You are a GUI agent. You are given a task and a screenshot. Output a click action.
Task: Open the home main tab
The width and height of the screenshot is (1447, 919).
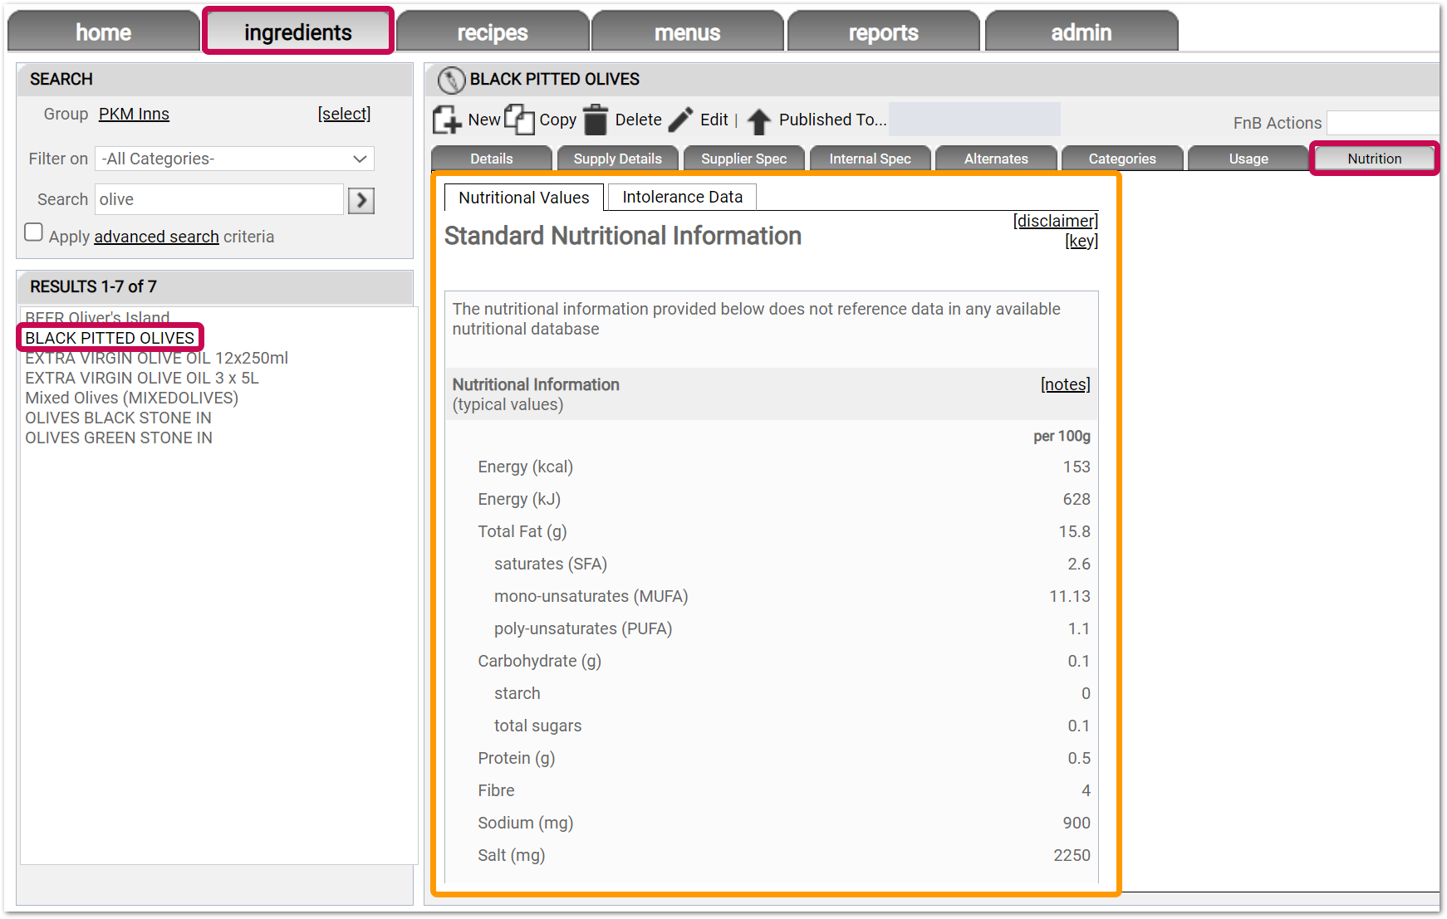104,32
